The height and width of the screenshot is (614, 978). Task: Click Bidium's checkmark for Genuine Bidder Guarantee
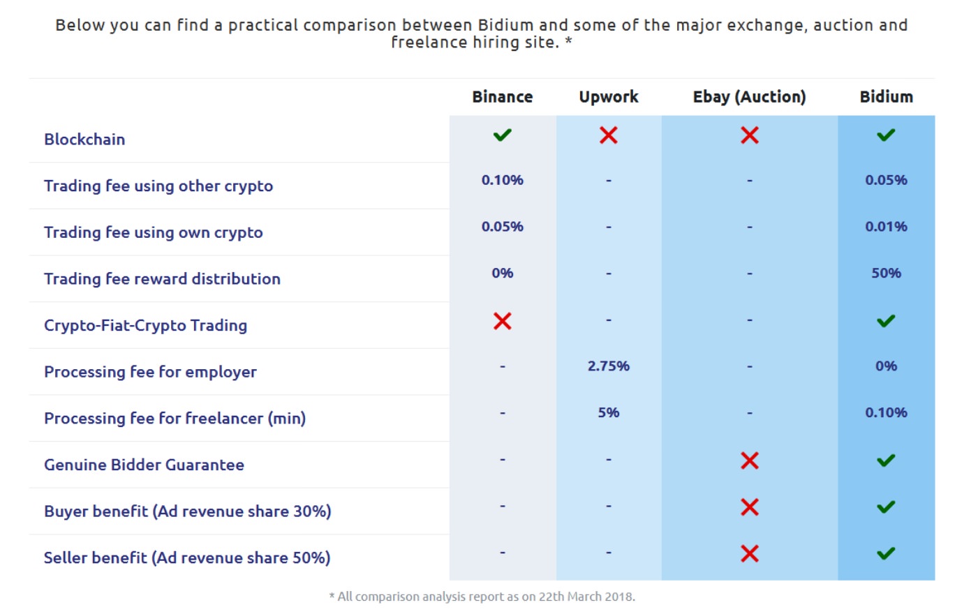pyautogui.click(x=886, y=460)
